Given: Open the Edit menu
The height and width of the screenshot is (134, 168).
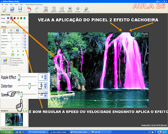Looking at the screenshot, I should pyautogui.click(x=7, y=4).
